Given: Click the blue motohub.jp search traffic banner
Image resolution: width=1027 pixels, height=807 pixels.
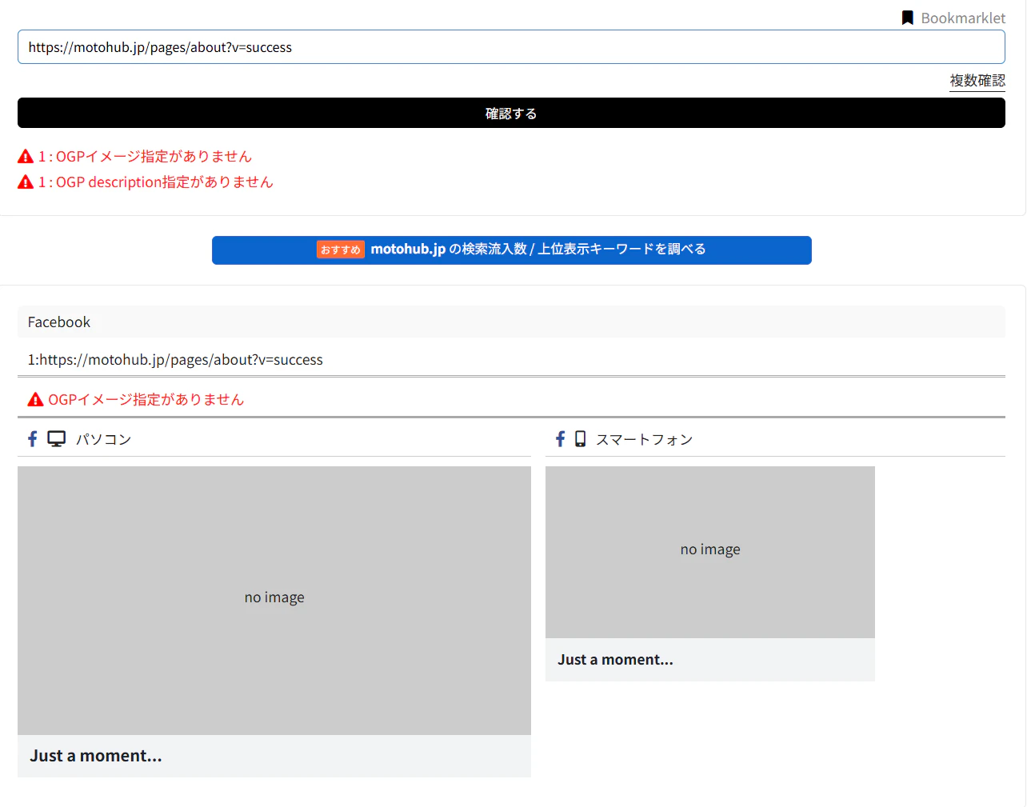Looking at the screenshot, I should (511, 250).
